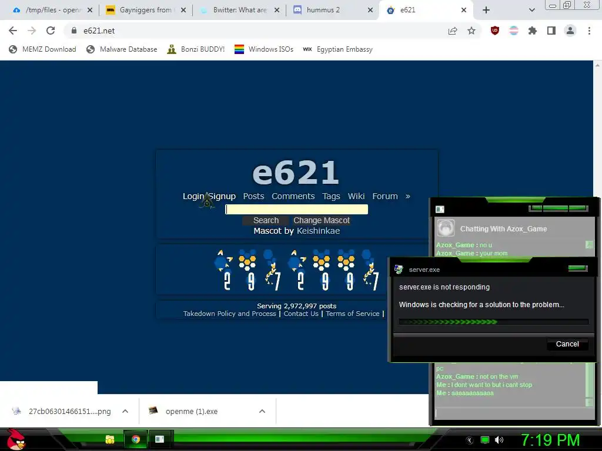
Task: Open a new browser tab
Action: 486,10
